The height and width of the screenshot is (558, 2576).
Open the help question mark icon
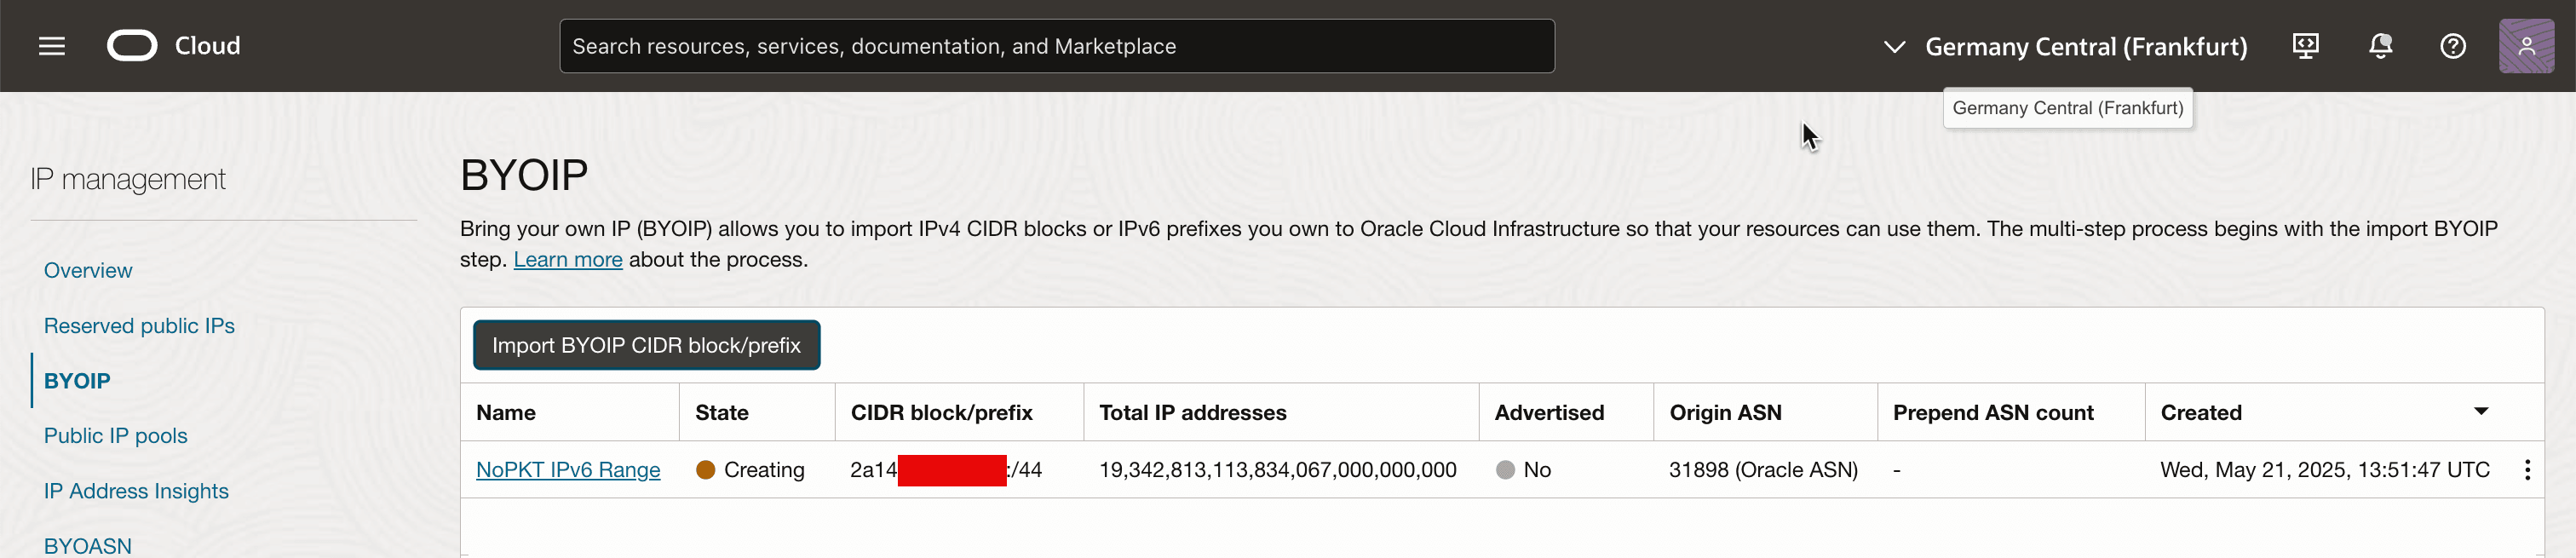pyautogui.click(x=2452, y=46)
